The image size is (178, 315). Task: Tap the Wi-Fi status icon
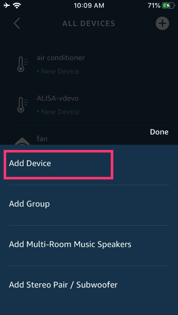pyautogui.click(x=17, y=5)
